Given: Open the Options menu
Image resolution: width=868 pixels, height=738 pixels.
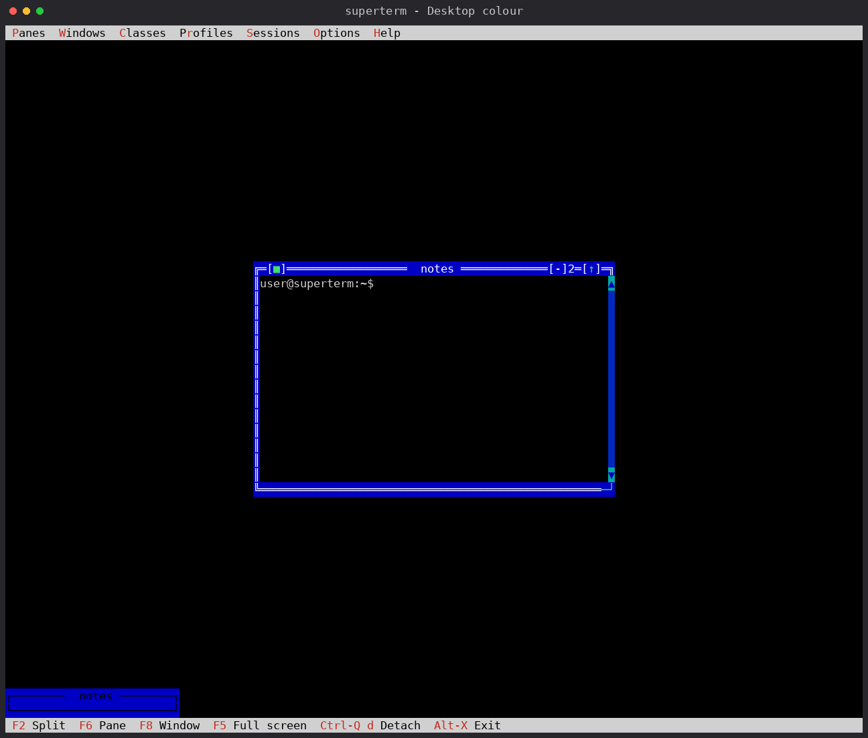Looking at the screenshot, I should [337, 33].
